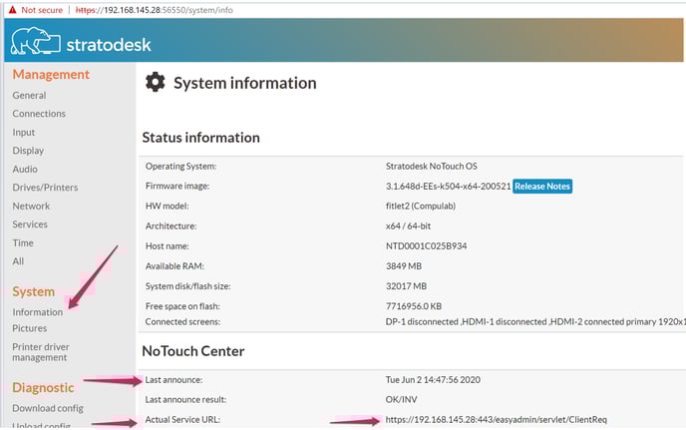Select firmware version 3.1.648d-EEs-k504-x64-200521 text
Viewport: 686px width, 430px height.
click(x=448, y=187)
